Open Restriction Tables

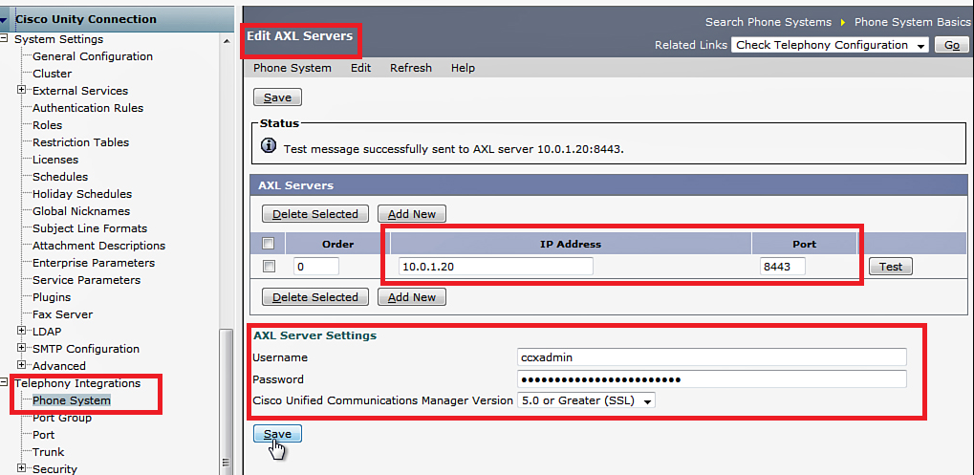[80, 142]
